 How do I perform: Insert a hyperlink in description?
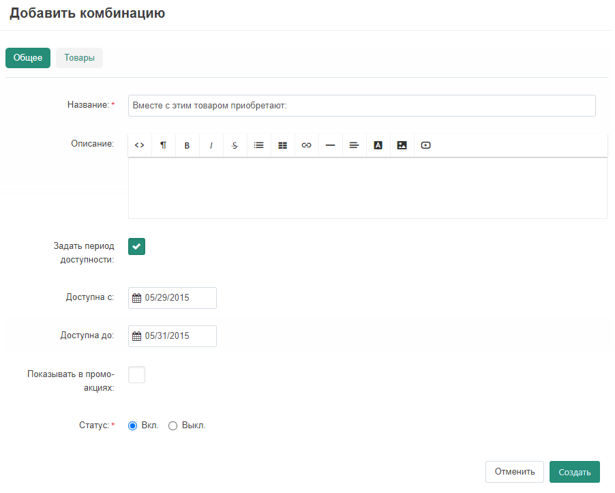pos(307,145)
